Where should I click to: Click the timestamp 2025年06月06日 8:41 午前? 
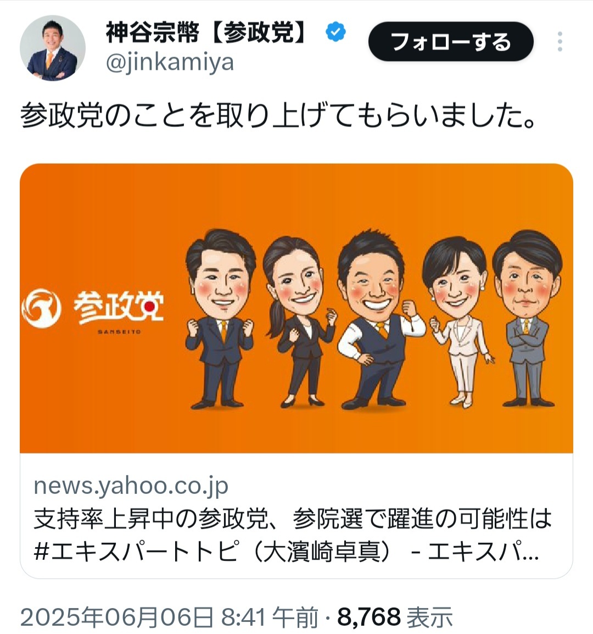point(169,618)
